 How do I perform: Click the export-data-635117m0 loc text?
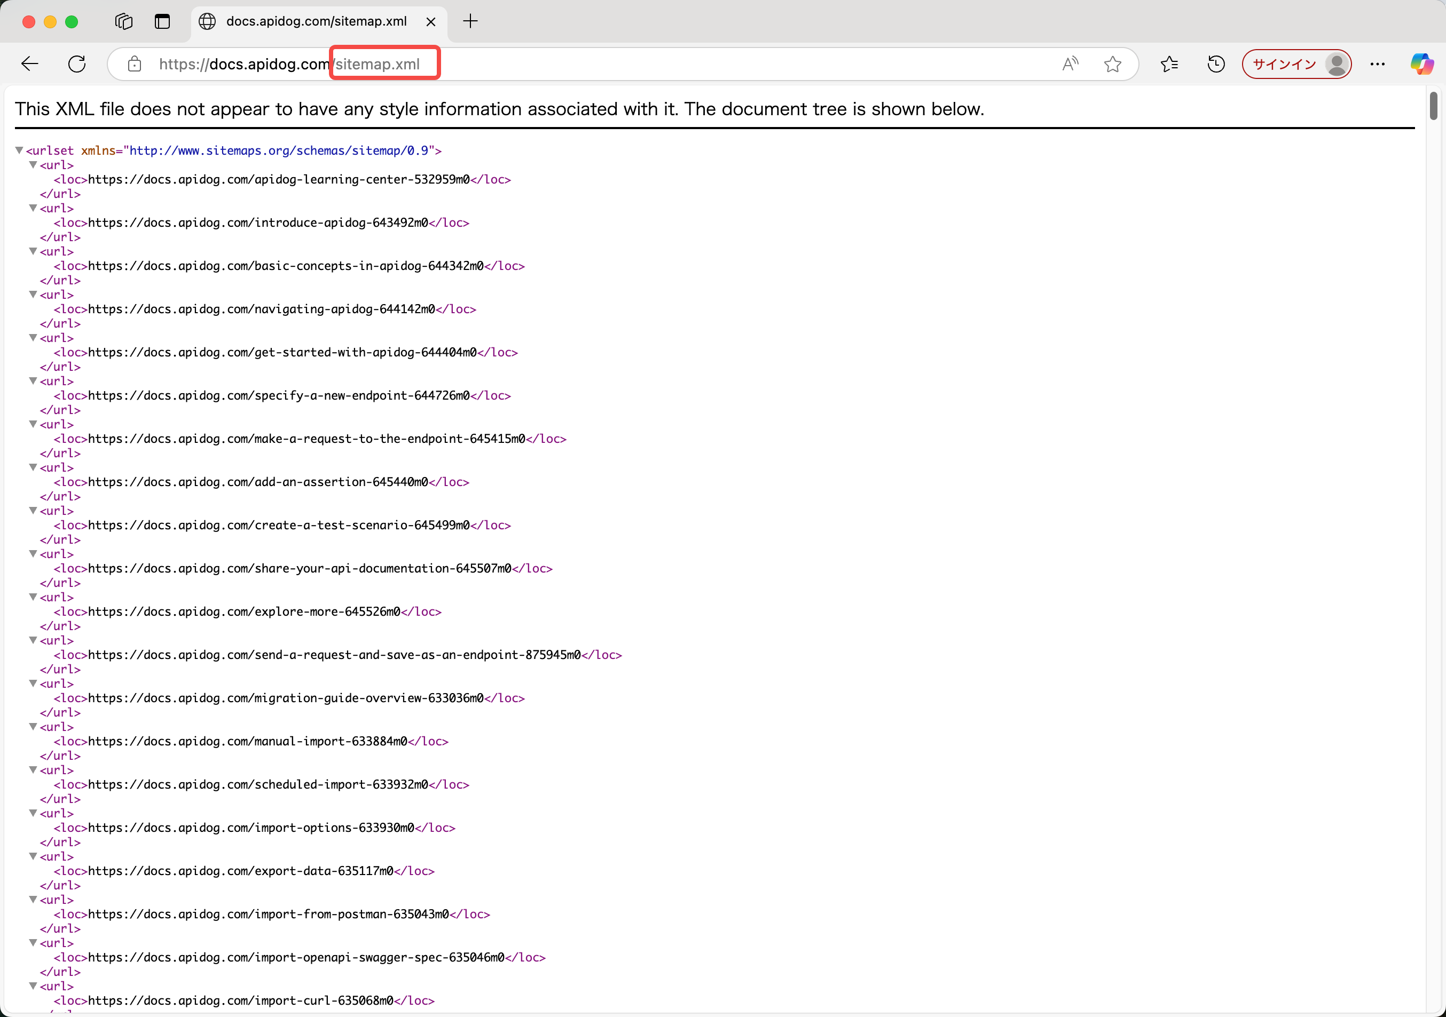(x=241, y=871)
